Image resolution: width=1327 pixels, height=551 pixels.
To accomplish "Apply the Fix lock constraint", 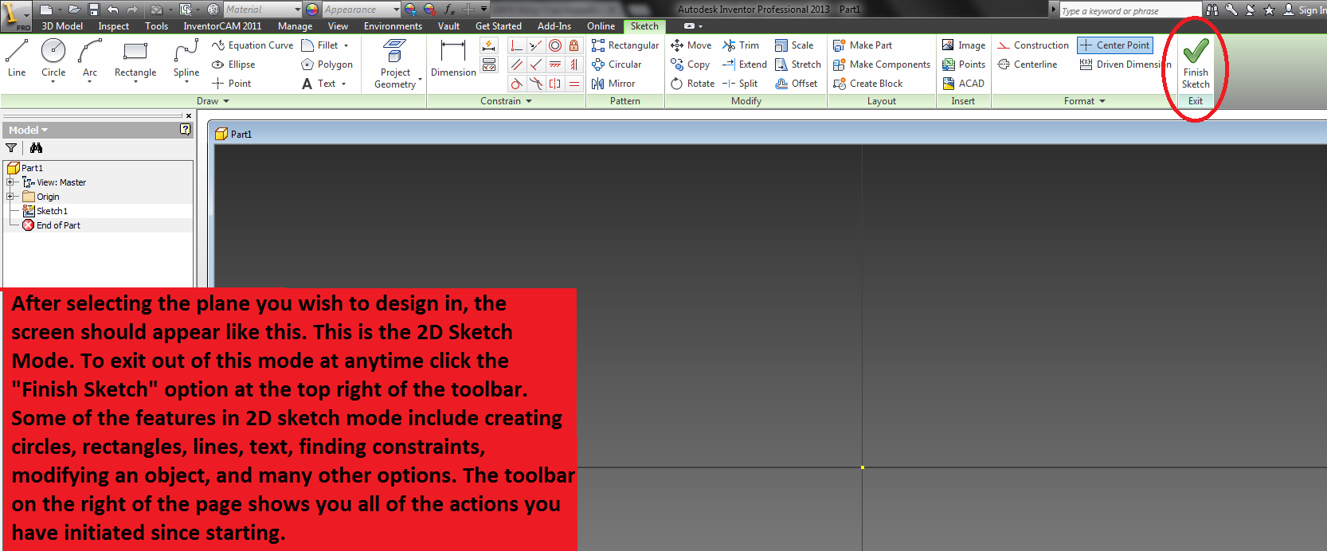I will coord(573,45).
